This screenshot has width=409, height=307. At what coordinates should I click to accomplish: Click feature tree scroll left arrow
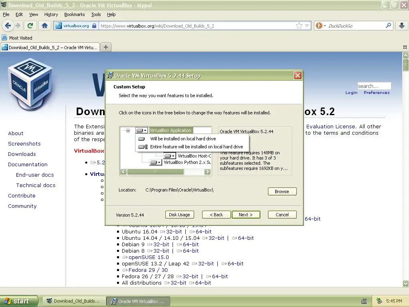(x=124, y=171)
